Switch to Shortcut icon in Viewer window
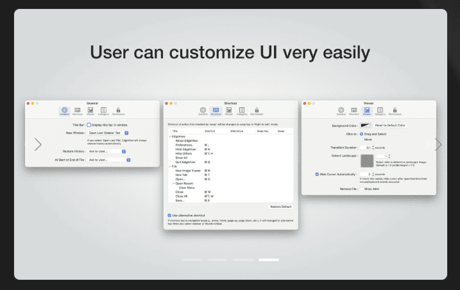This screenshot has width=460, height=290. 354,111
